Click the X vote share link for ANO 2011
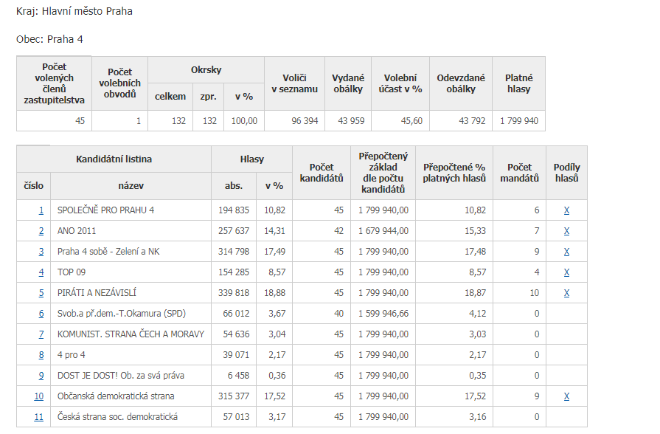The image size is (660, 434). pyautogui.click(x=566, y=231)
